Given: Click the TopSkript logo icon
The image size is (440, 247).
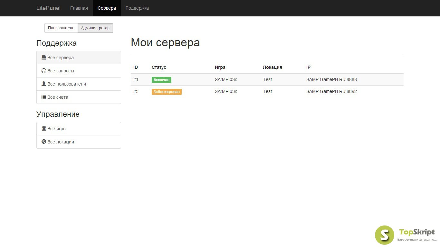Looking at the screenshot, I should tap(384, 235).
